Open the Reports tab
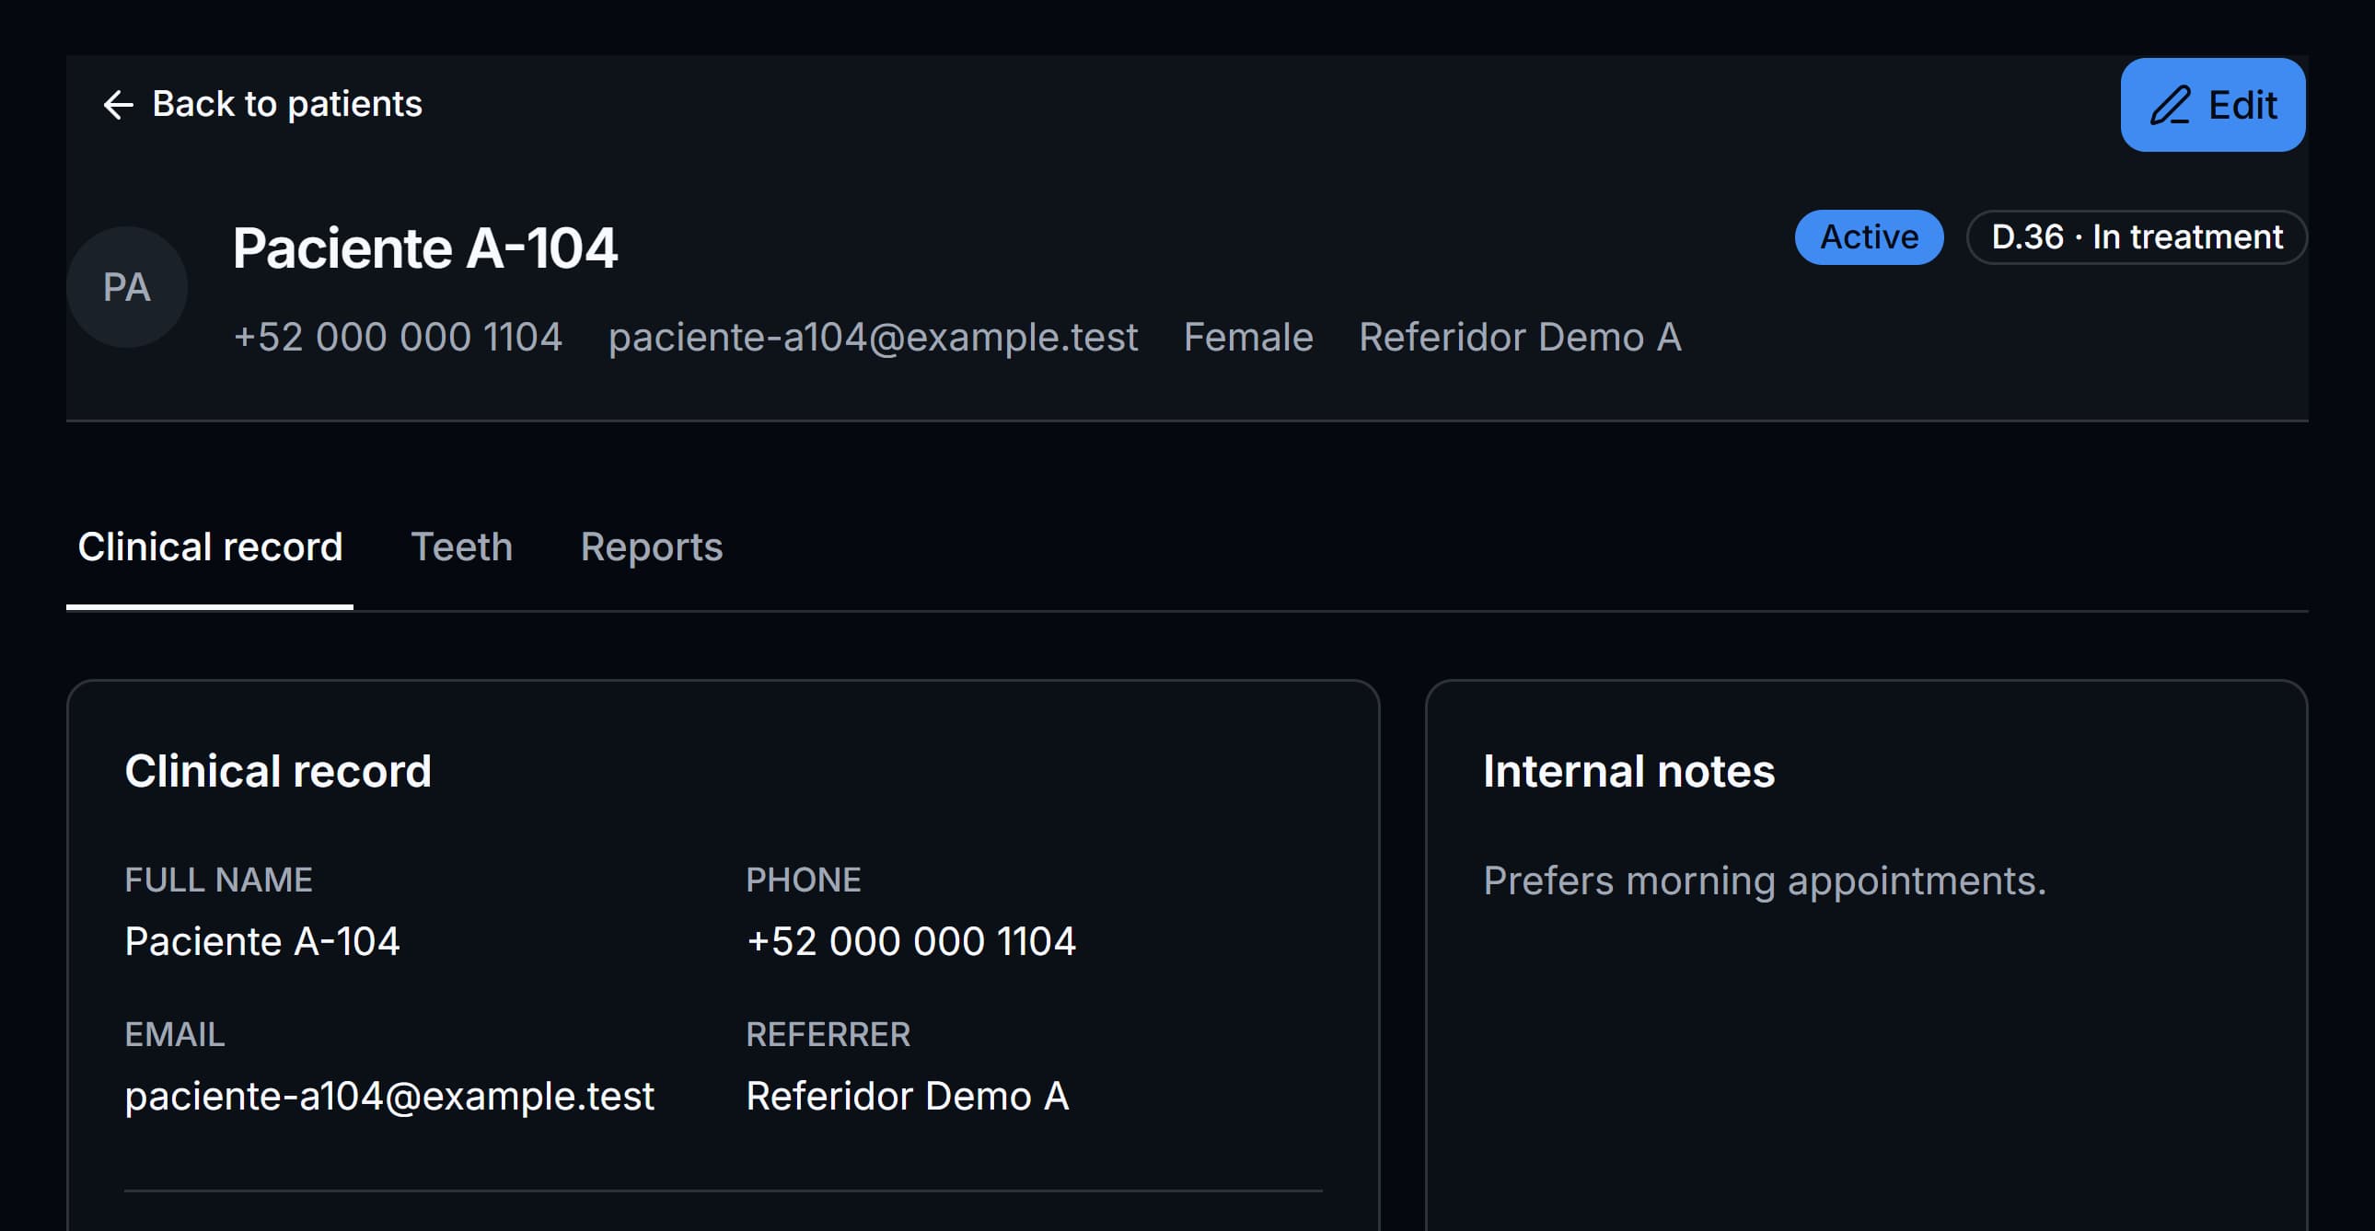The width and height of the screenshot is (2375, 1231). point(651,548)
